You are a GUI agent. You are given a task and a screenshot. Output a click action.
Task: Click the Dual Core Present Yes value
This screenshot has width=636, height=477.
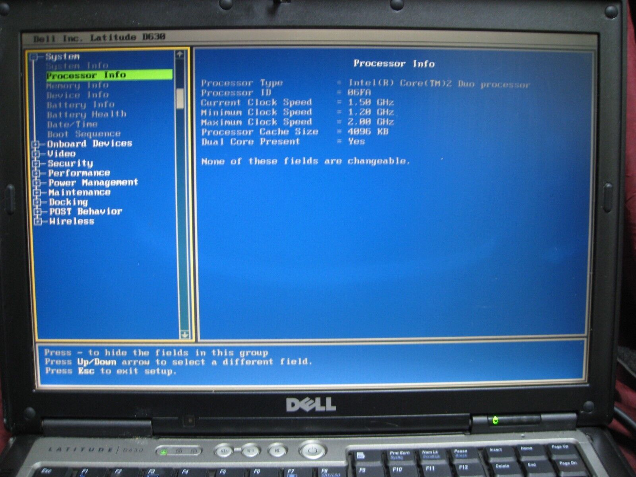pyautogui.click(x=357, y=142)
